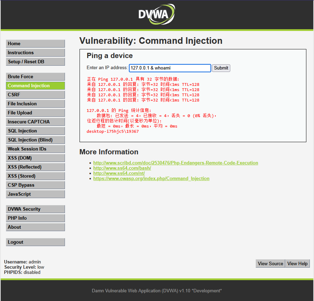
Task: Open the CSRF module
Action: coord(35,95)
